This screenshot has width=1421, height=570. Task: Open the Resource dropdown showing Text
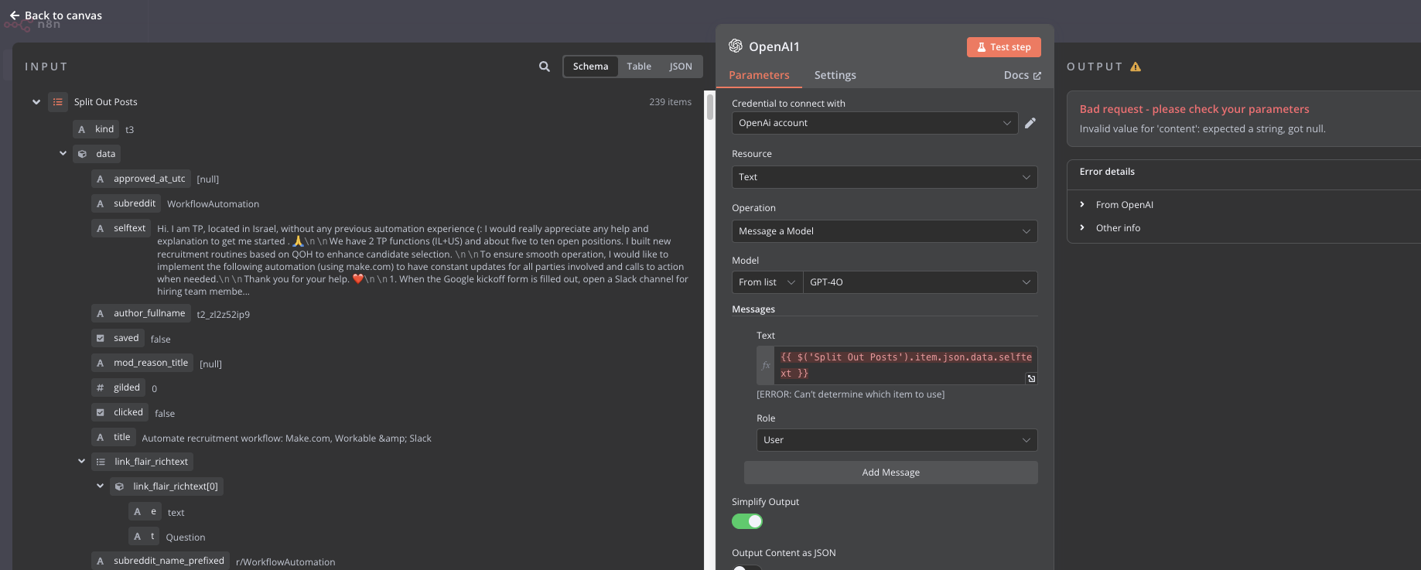pyautogui.click(x=885, y=177)
